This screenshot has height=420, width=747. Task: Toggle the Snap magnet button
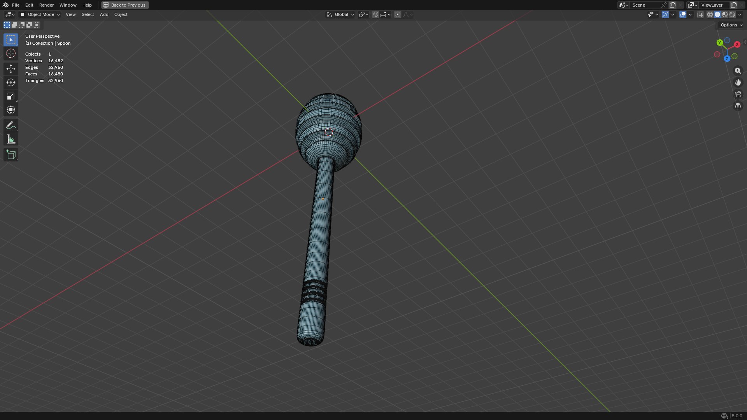pos(375,14)
